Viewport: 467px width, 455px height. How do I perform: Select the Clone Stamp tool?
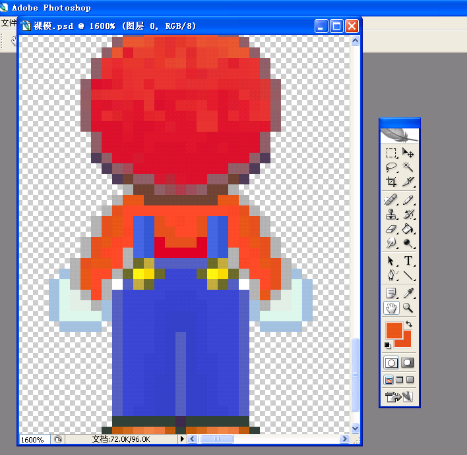click(x=390, y=214)
